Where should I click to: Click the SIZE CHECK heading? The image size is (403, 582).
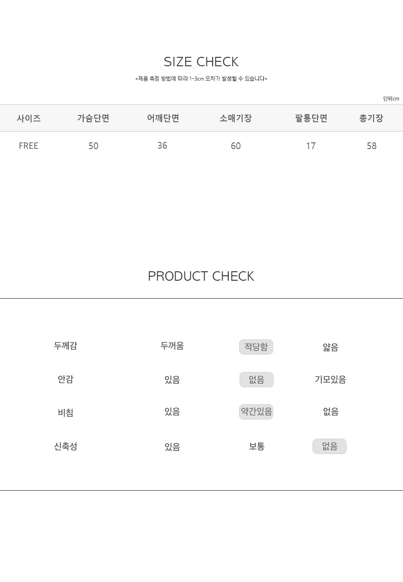point(201,62)
